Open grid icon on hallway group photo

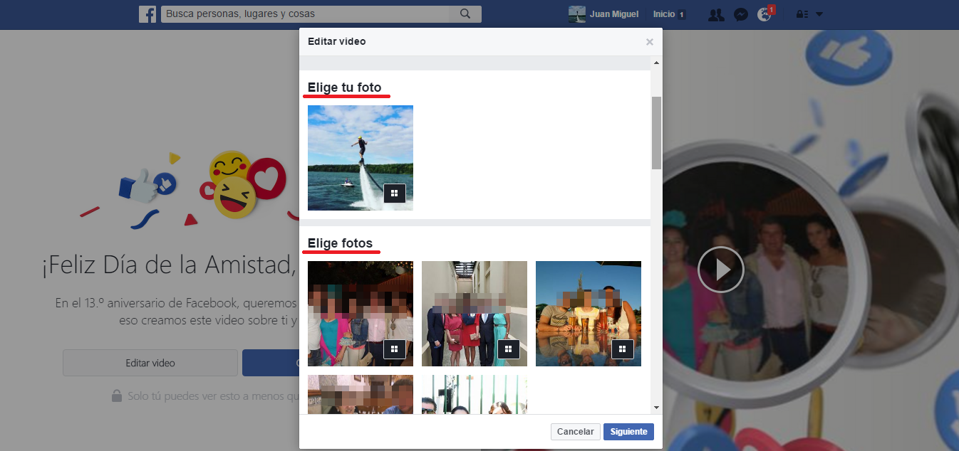coord(509,349)
